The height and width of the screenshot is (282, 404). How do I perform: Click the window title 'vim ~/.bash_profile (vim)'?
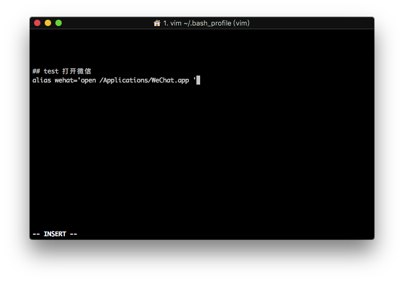206,23
